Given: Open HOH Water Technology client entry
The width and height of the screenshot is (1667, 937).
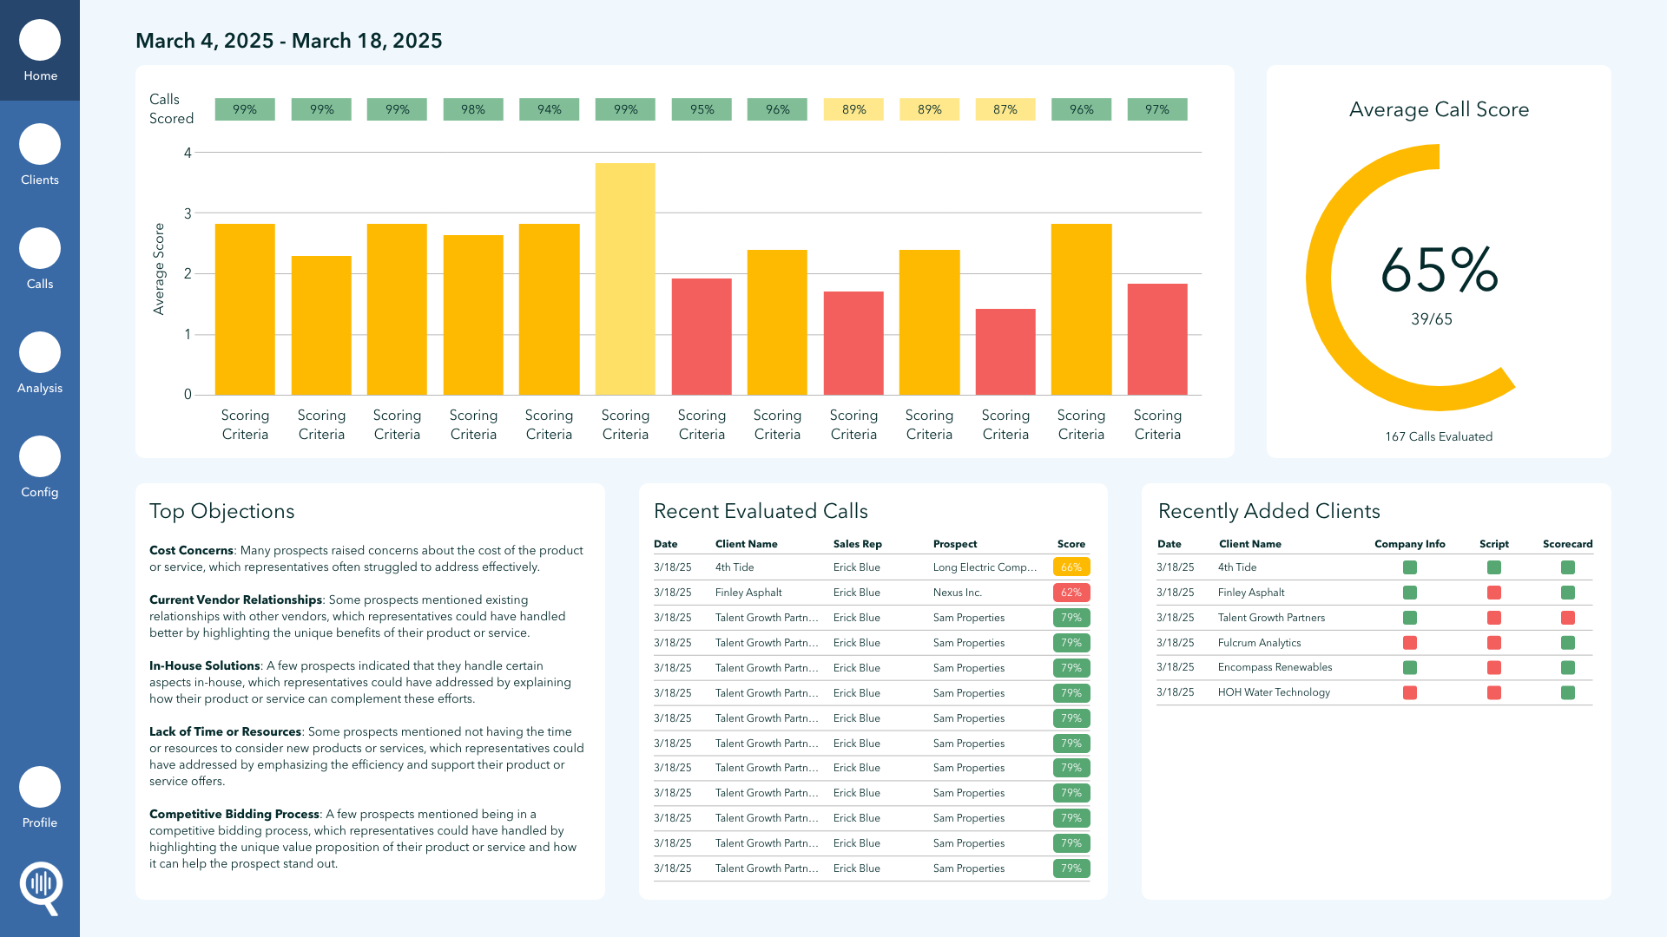Looking at the screenshot, I should (1274, 692).
